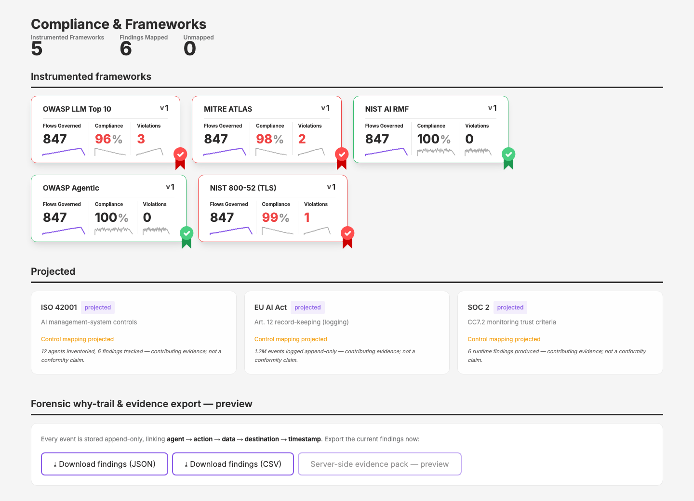Click the Compliance sparkline in MITRE ATLAS

(x=271, y=152)
